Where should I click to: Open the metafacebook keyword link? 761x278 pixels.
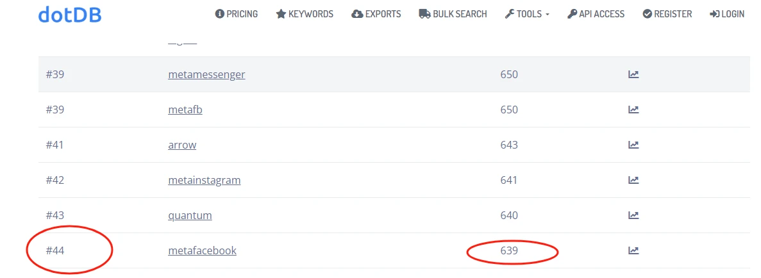[x=202, y=250]
